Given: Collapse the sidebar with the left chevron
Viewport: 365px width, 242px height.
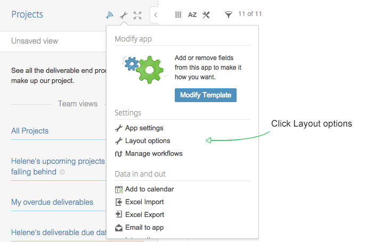Looking at the screenshot, I should pos(156,15).
